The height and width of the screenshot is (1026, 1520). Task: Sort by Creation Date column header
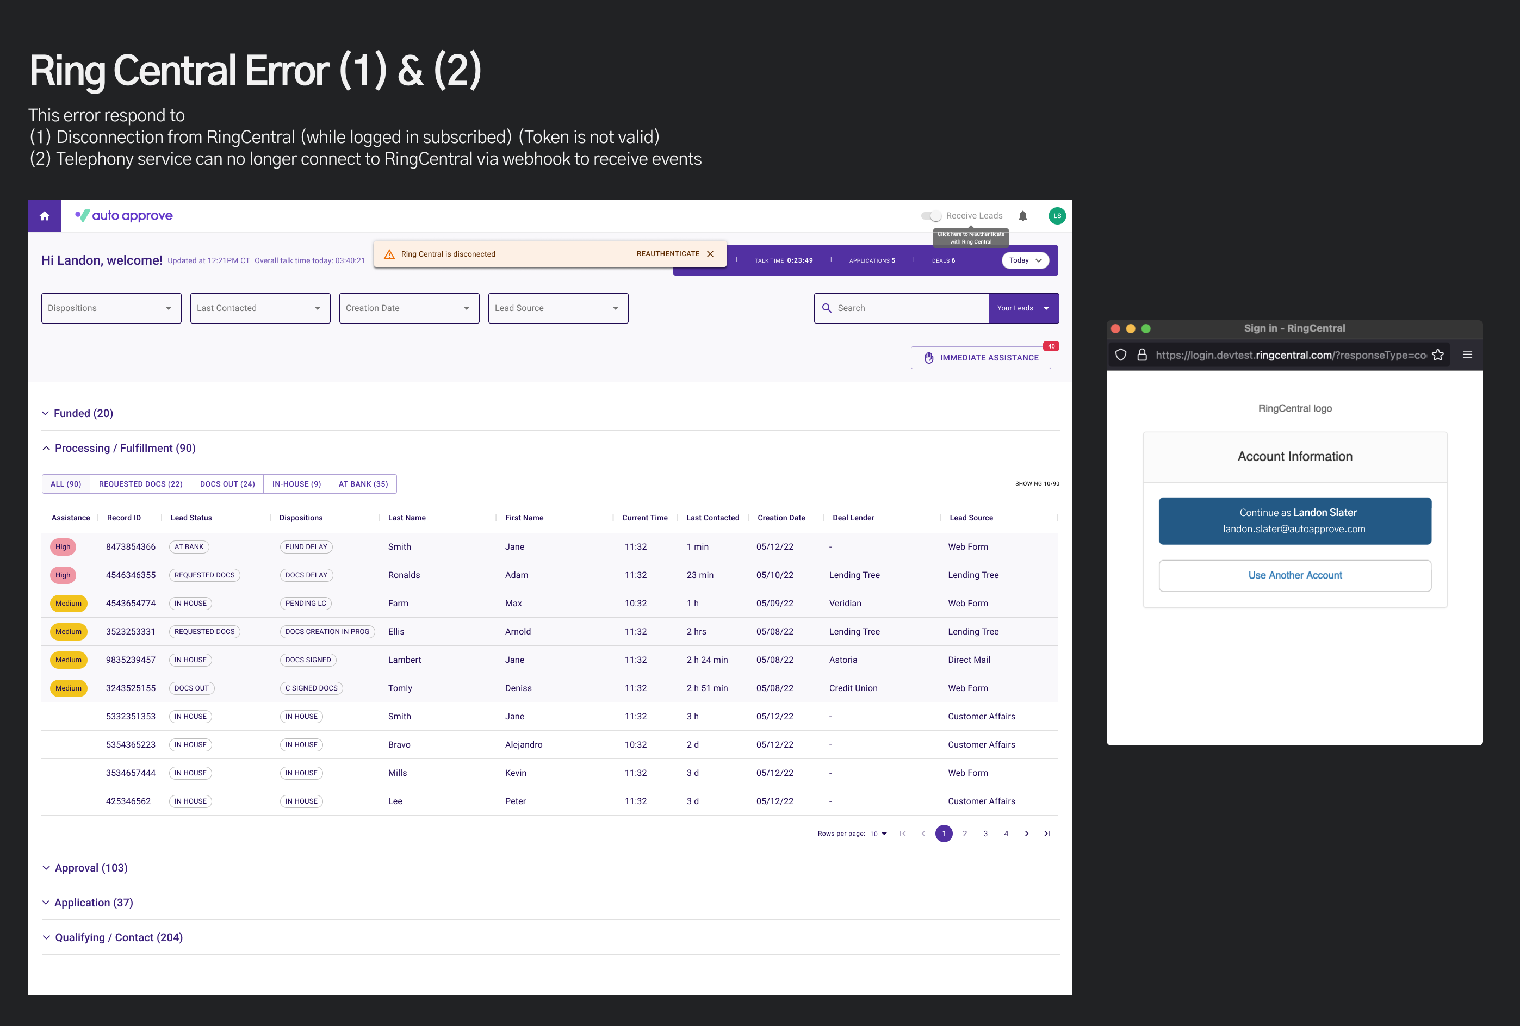[781, 518]
